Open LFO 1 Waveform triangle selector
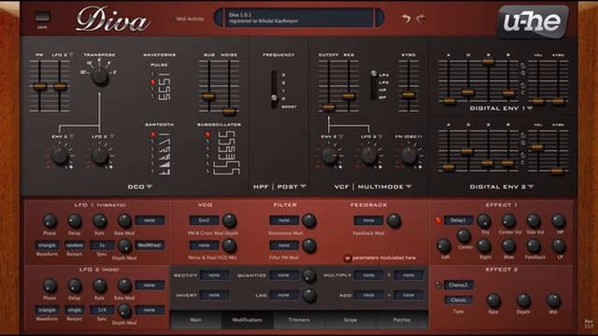 (48, 245)
